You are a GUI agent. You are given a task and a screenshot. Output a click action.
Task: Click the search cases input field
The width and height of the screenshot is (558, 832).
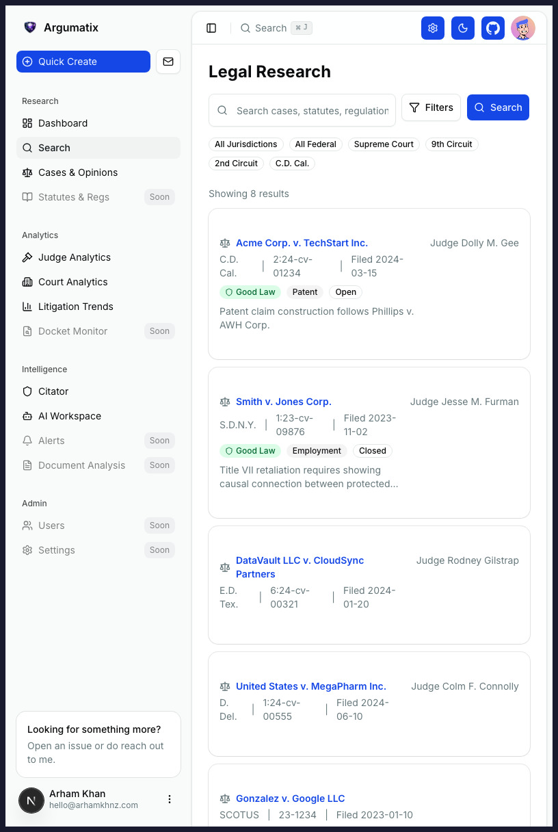pos(312,111)
